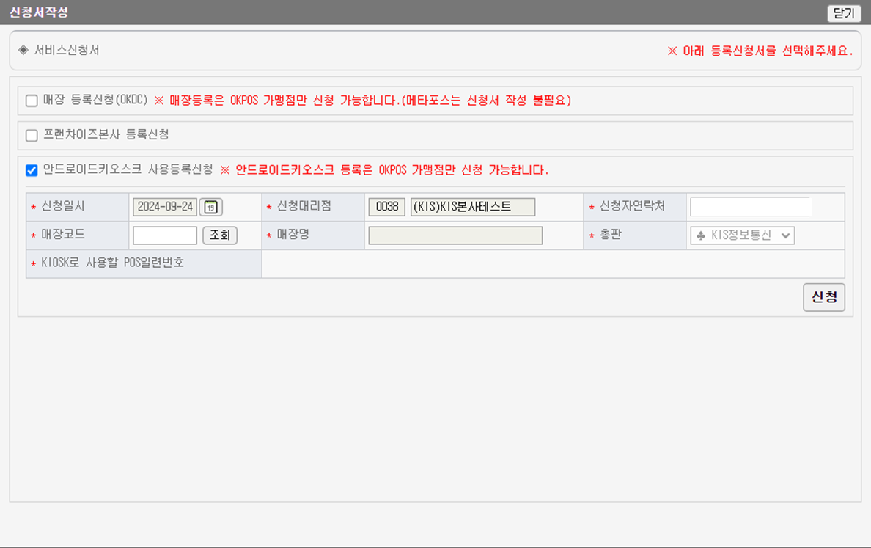The width and height of the screenshot is (871, 548).
Task: Select the 매장명 field
Action: pyautogui.click(x=455, y=235)
